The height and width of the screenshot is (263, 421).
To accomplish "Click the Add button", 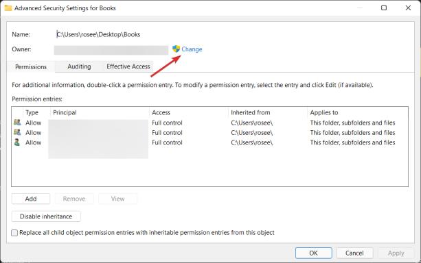I will (31, 199).
